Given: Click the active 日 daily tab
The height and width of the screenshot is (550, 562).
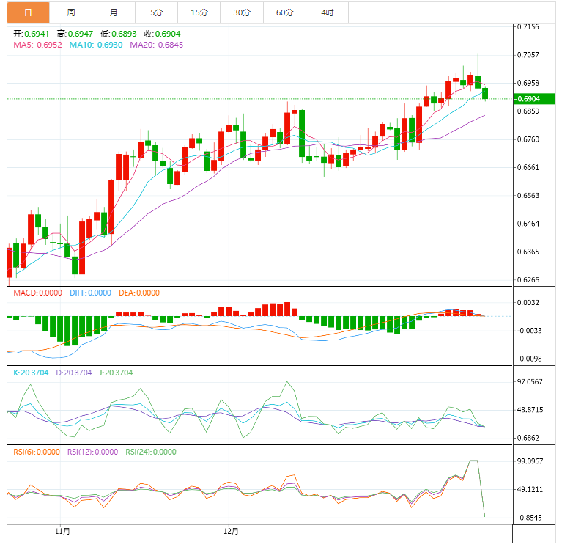Looking at the screenshot, I should pyautogui.click(x=28, y=12).
